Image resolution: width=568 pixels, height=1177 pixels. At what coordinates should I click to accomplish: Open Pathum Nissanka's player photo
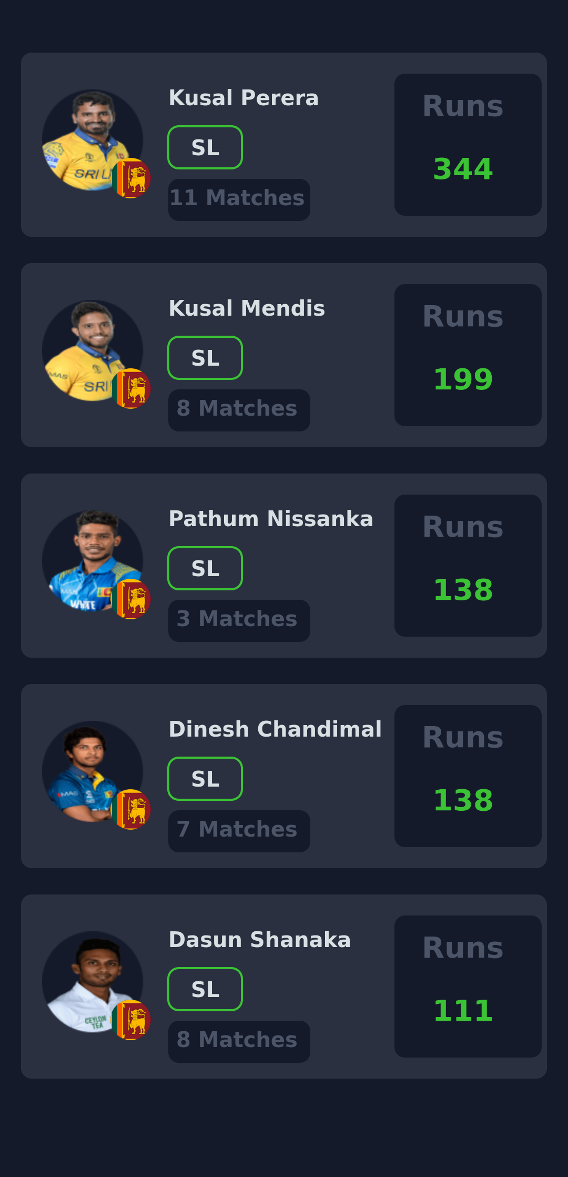click(x=93, y=561)
